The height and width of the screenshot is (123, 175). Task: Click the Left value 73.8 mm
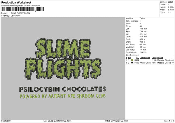click(x=143, y=29)
